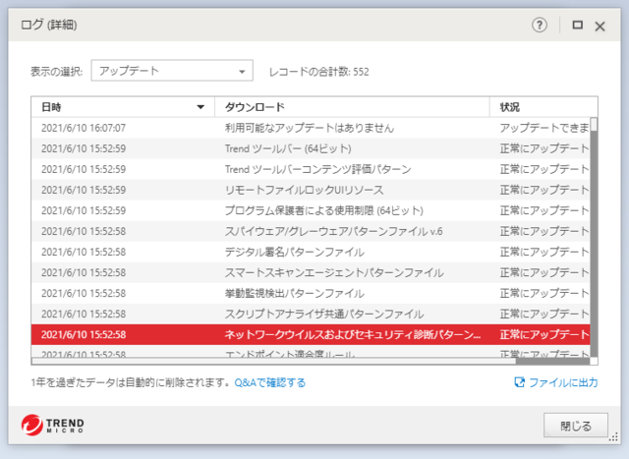This screenshot has height=459, width=629.
Task: Click the ファイルに出力 export icon
Action: tap(519, 382)
